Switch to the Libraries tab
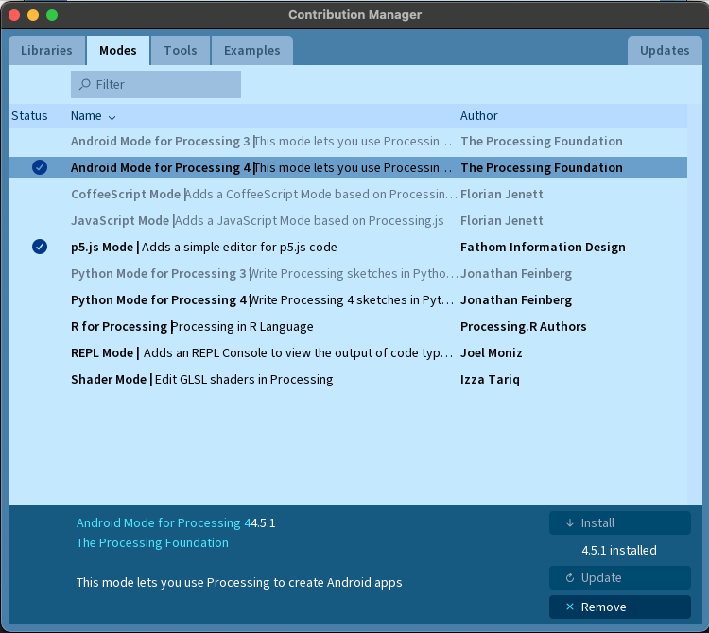709x633 pixels. [46, 51]
